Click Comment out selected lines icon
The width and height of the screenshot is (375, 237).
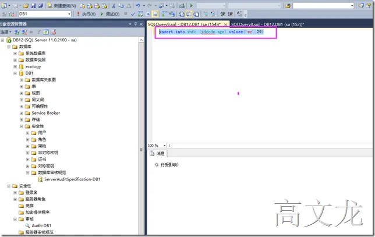tap(206, 14)
